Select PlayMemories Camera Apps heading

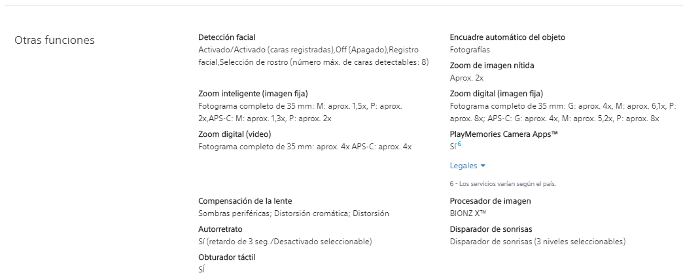pos(504,134)
